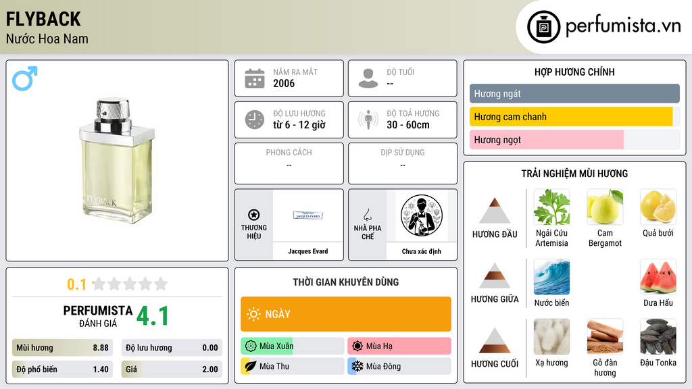Click the Mùa Đông season bar
Screen dimensions: 692x389
[399, 366]
